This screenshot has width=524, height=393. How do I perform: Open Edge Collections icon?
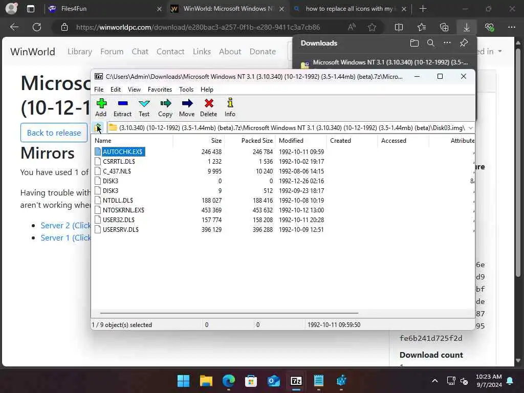tap(444, 27)
